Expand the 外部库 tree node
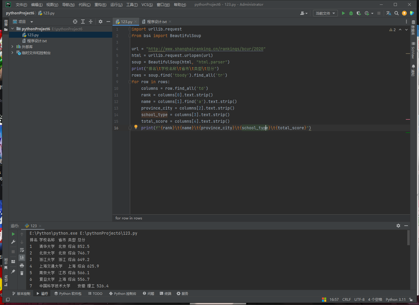Viewport: 419px width, 305px height. point(12,47)
